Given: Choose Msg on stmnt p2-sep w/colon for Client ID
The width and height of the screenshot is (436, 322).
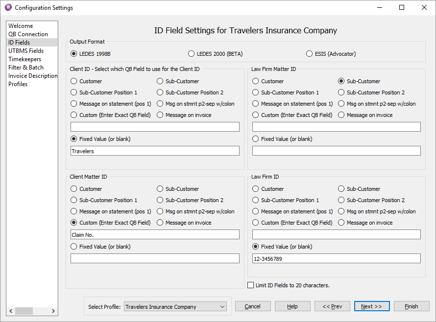Looking at the screenshot, I should (195, 104).
